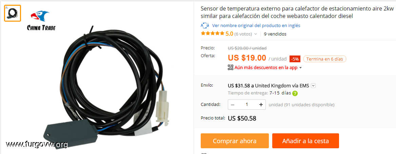
Task: Increase quantity with the plus button
Action: pos(261,105)
